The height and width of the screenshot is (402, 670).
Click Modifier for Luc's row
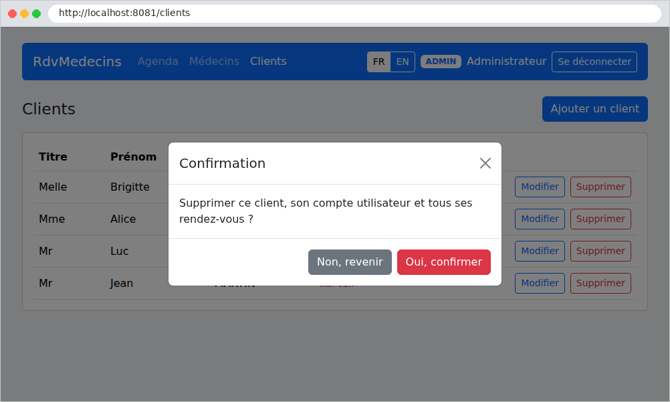540,251
